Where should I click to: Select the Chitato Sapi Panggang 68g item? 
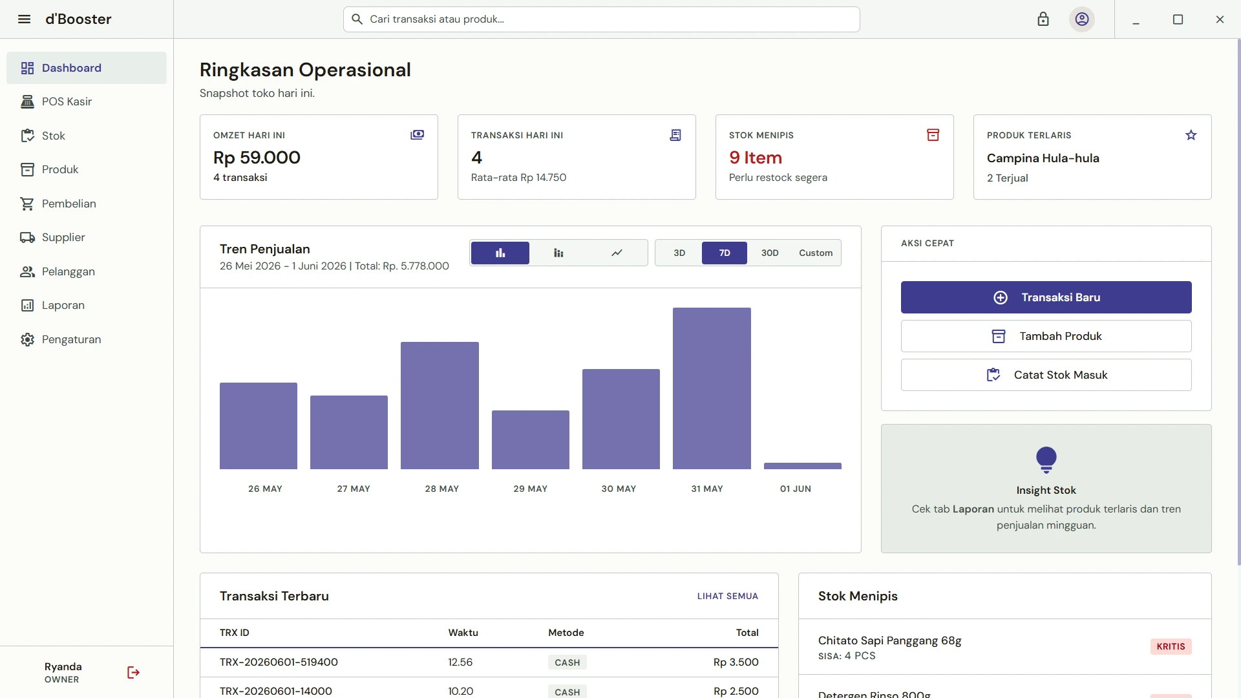click(x=1005, y=647)
